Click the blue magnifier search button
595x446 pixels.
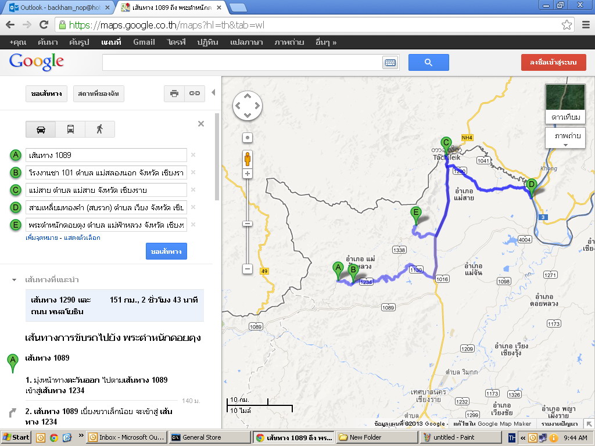[428, 63]
